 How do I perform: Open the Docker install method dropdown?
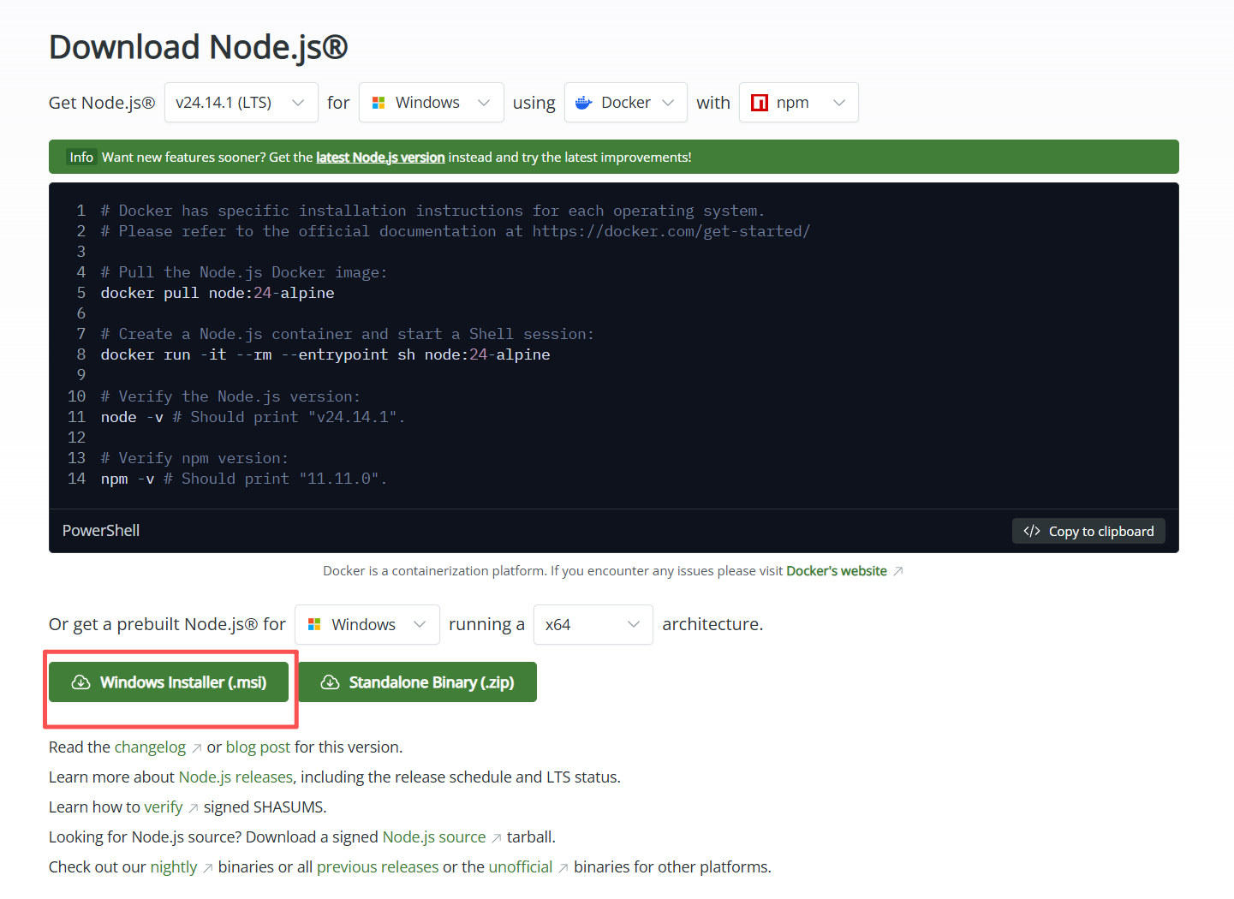click(x=625, y=103)
